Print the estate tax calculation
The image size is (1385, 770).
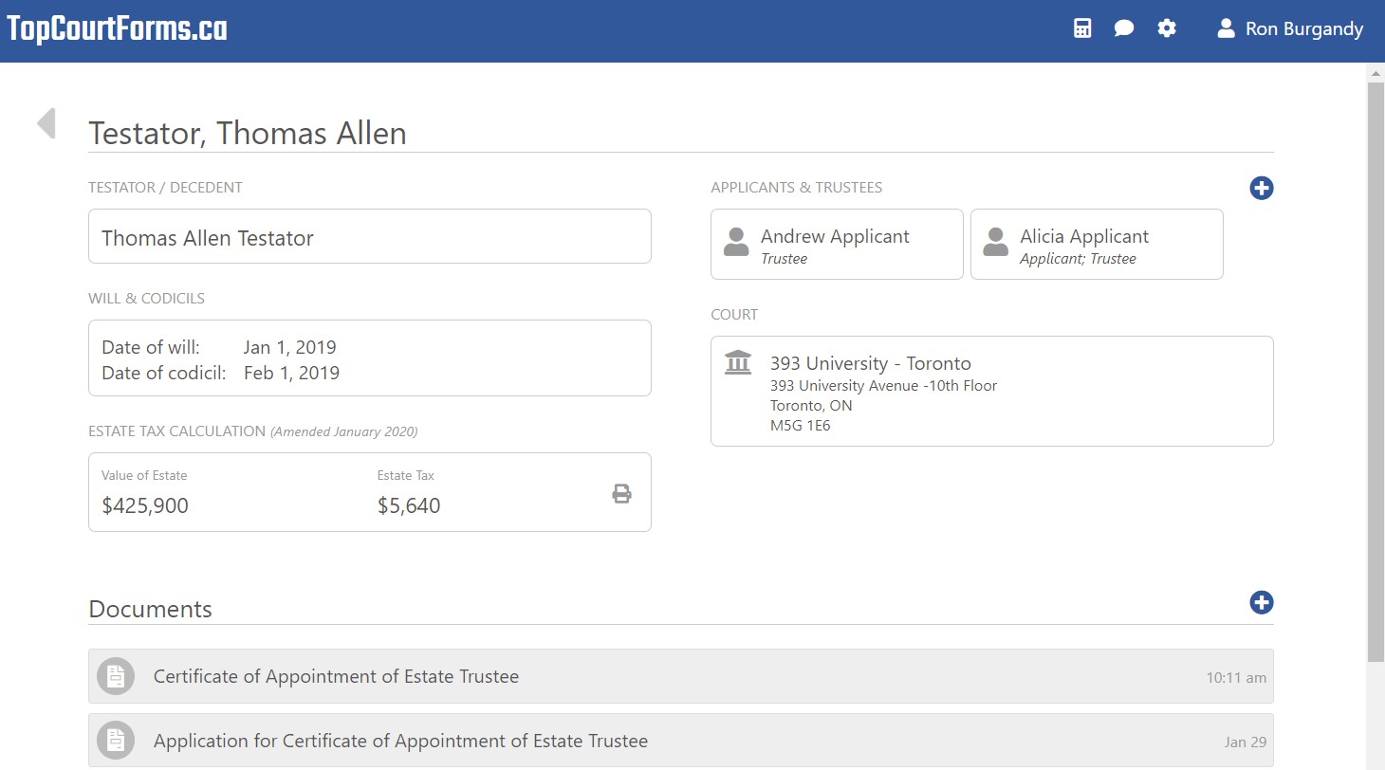pyautogui.click(x=621, y=493)
